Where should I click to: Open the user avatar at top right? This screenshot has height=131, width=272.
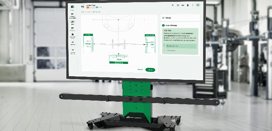(198, 5)
